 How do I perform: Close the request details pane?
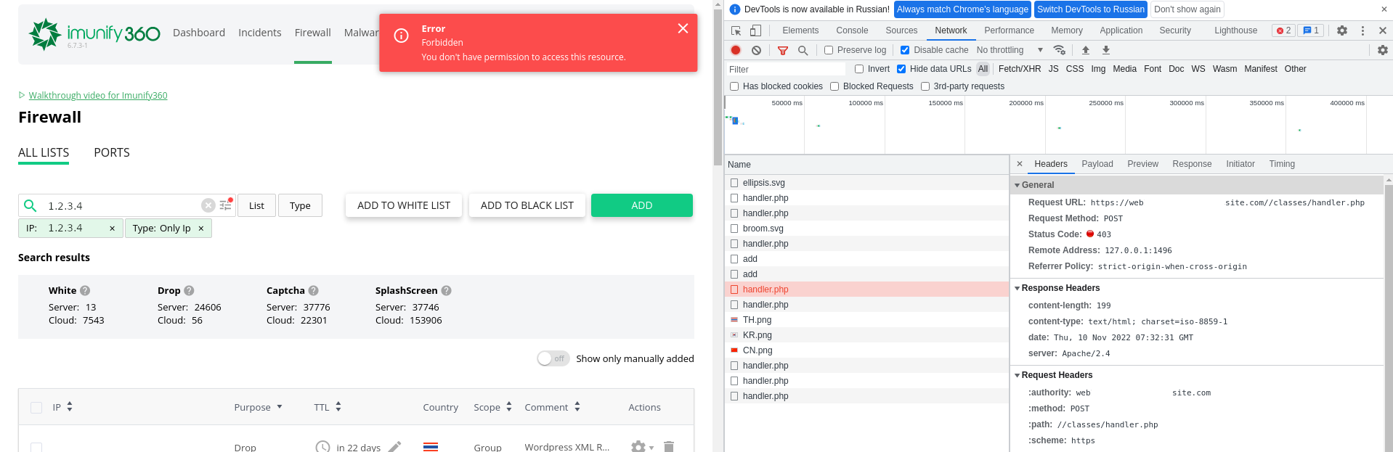(x=1020, y=164)
